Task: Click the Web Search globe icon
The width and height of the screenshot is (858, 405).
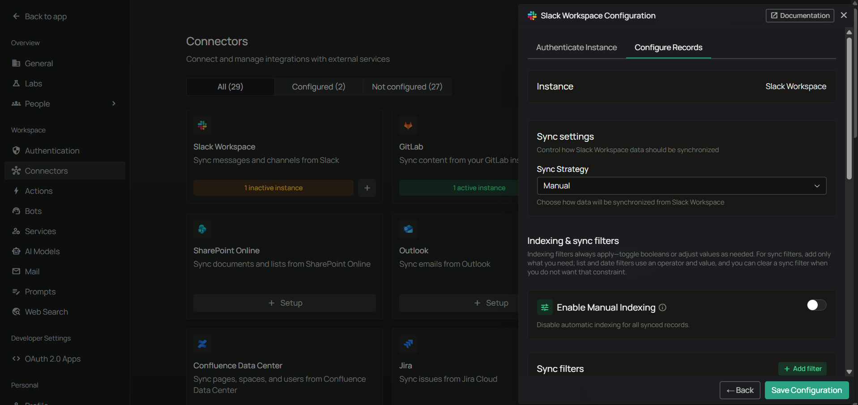Action: 16,311
